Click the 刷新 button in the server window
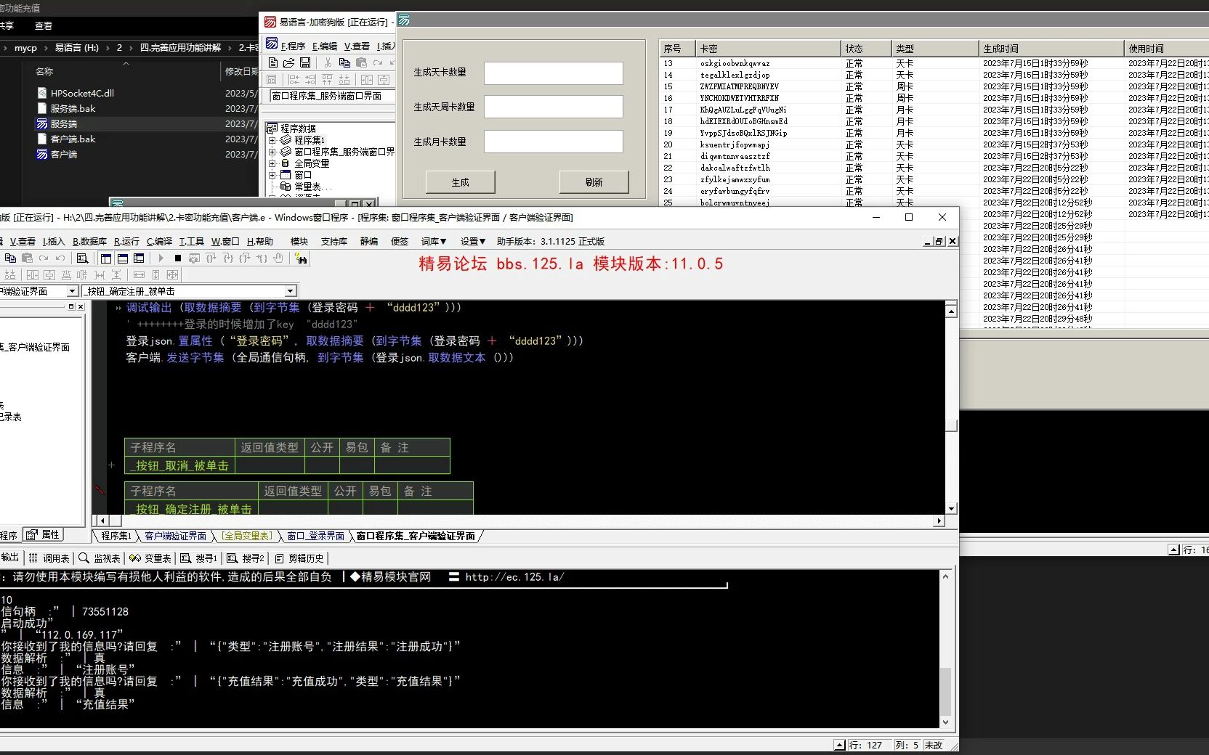 (x=594, y=182)
